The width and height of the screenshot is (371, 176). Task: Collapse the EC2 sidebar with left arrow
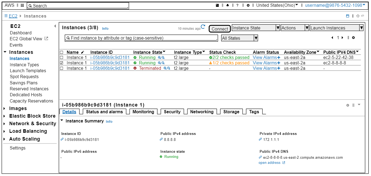coord(55,26)
